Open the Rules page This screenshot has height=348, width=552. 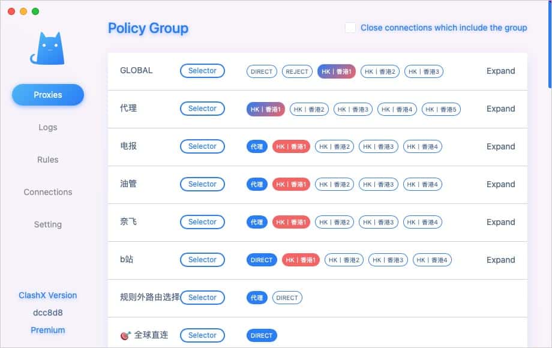pos(47,159)
